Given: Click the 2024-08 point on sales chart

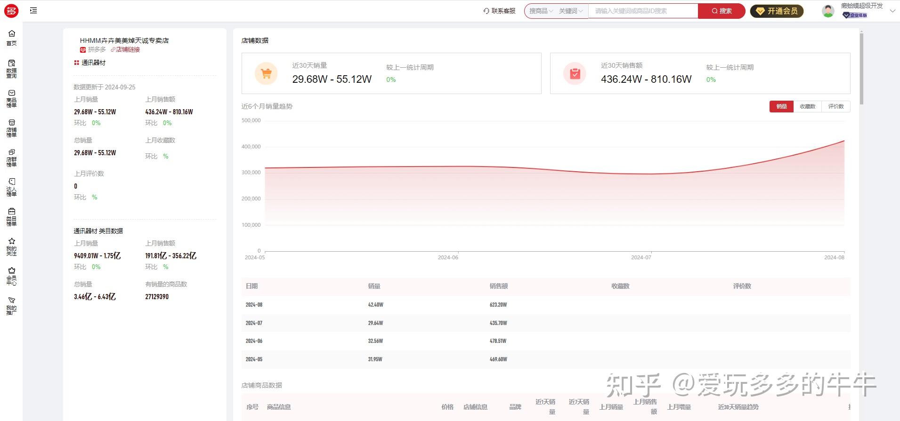Looking at the screenshot, I should (844, 141).
